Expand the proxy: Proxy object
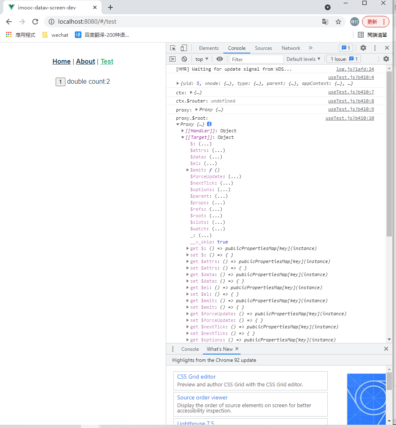396x428 pixels. (196, 110)
